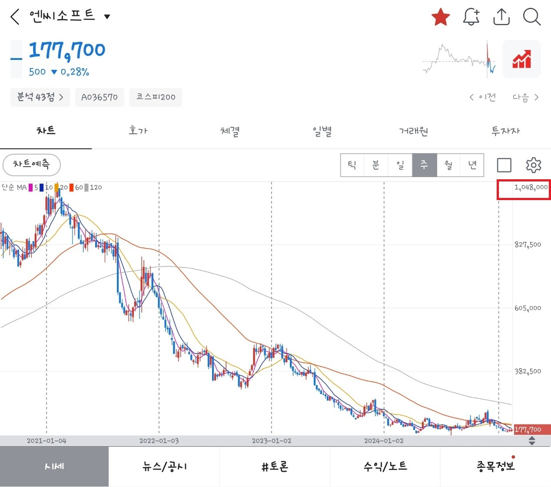
Task: Select the 일 chart period
Action: click(x=400, y=165)
